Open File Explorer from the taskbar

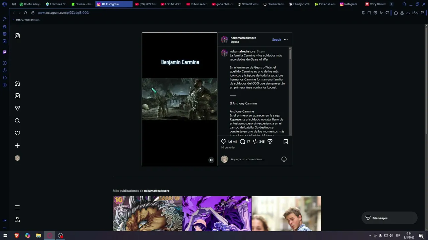[38, 236]
